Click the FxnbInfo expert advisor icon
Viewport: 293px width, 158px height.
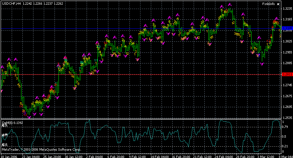278,3
